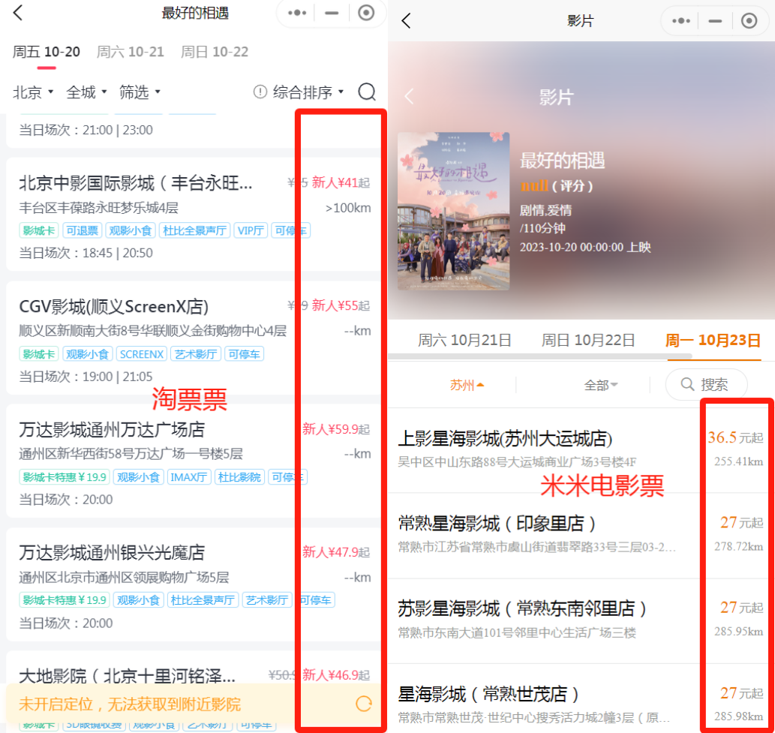This screenshot has height=733, width=775.
Task: Tap the SCREENX tag on the CGV影城 card
Action: point(142,354)
